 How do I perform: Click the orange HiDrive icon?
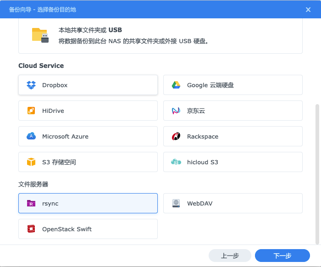31,111
